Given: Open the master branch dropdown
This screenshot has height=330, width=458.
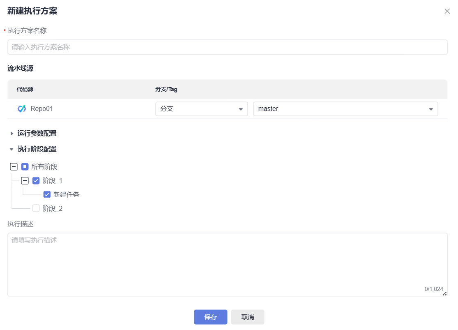Looking at the screenshot, I should pos(345,109).
